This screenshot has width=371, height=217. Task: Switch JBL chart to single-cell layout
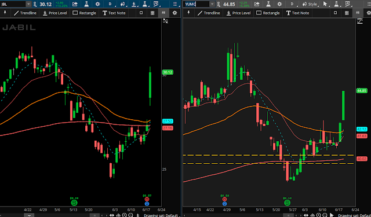coord(141,13)
